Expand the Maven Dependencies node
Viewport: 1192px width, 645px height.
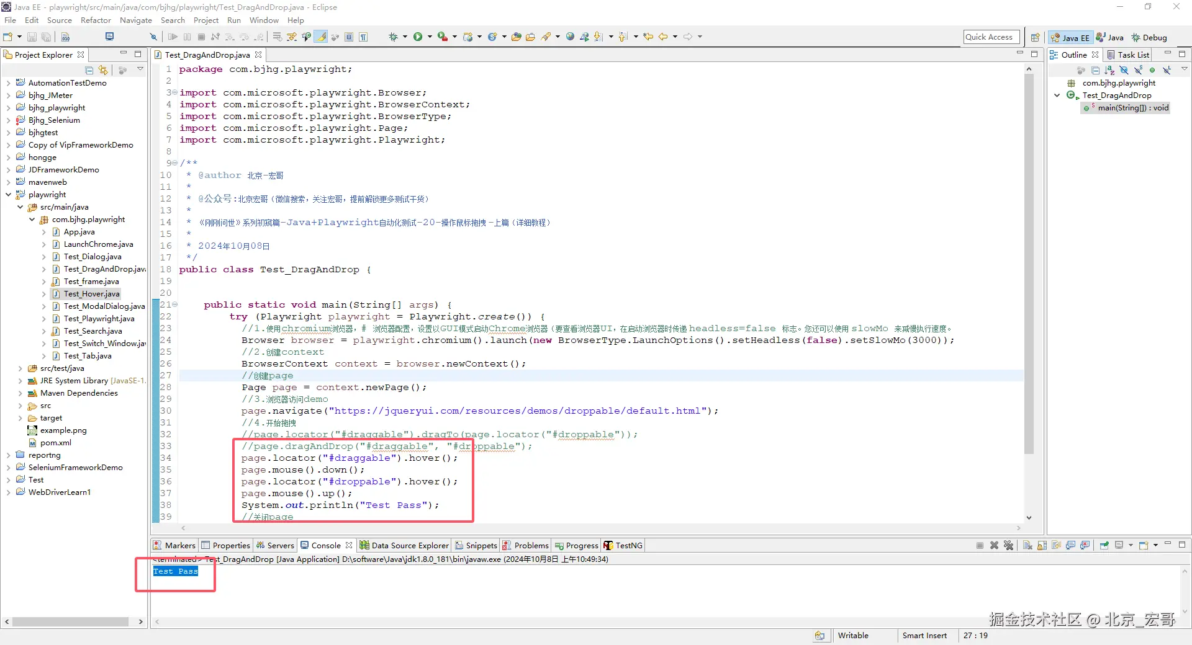20,393
